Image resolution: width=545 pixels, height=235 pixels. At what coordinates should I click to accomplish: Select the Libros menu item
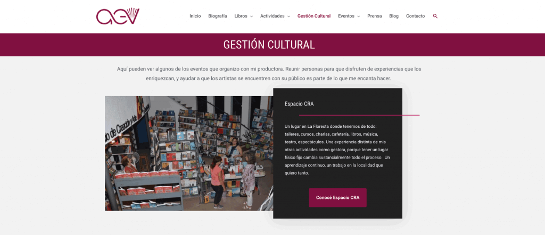(241, 16)
